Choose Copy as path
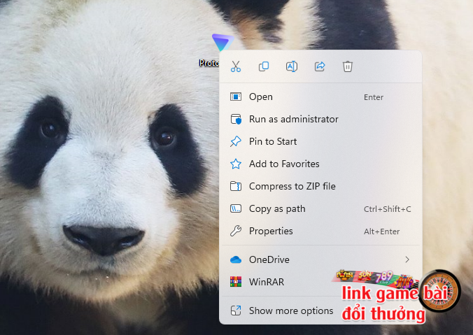The width and height of the screenshot is (473, 335). pyautogui.click(x=320, y=208)
